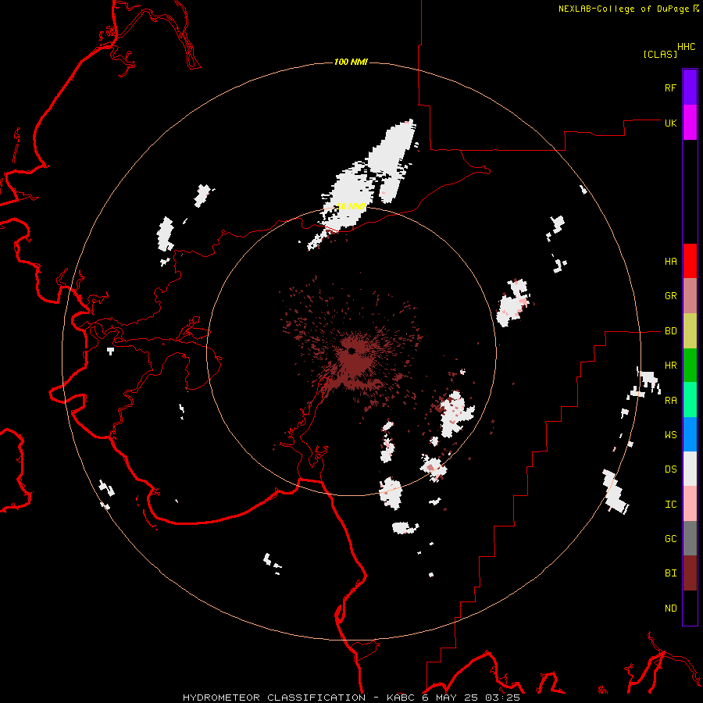Click the HA red legend swatch

690,261
